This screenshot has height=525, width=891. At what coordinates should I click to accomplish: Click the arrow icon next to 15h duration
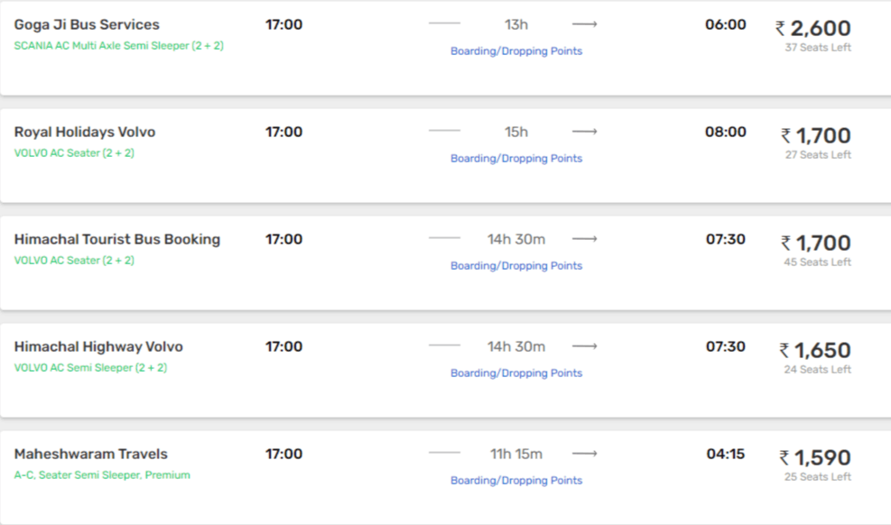pos(584,132)
